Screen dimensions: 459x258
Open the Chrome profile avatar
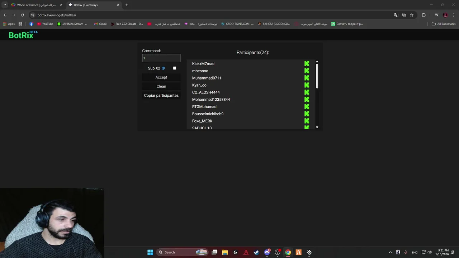click(445, 15)
